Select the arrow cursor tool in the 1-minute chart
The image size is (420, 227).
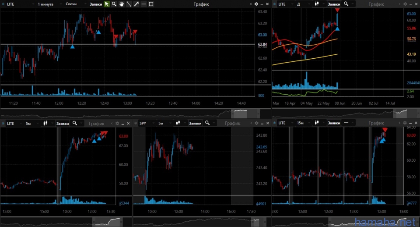(x=106, y=4)
